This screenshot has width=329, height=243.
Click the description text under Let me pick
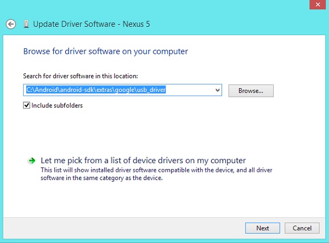(x=156, y=174)
